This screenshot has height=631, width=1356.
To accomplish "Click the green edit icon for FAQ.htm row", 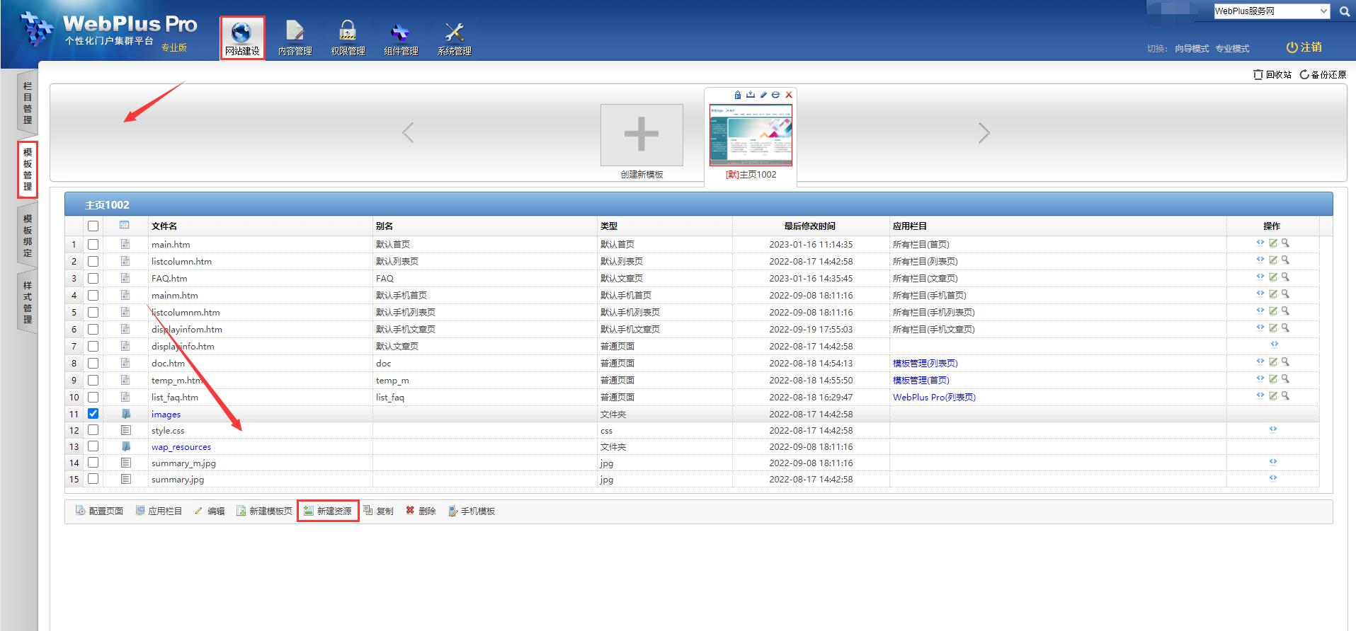I will pos(1272,277).
